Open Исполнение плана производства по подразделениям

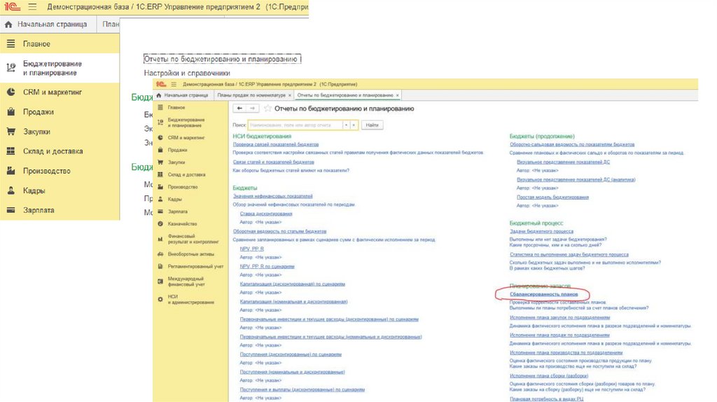(x=566, y=352)
